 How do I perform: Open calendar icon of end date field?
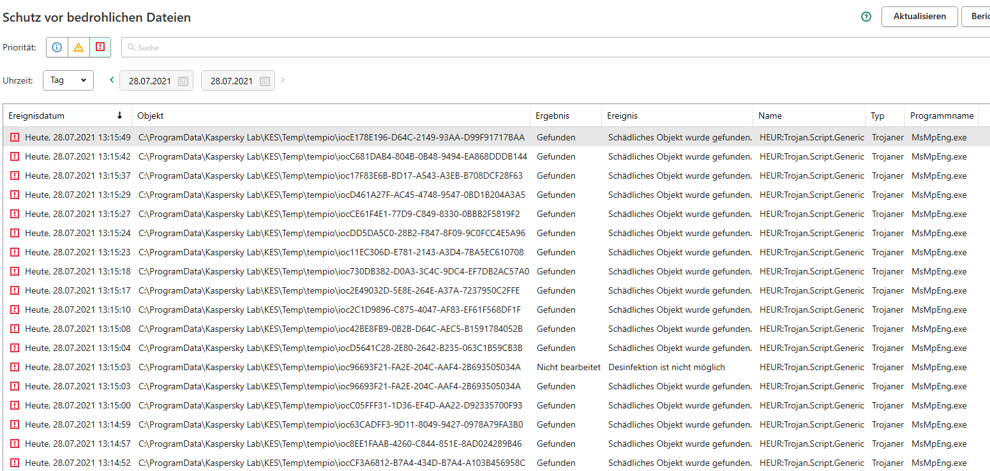(265, 81)
